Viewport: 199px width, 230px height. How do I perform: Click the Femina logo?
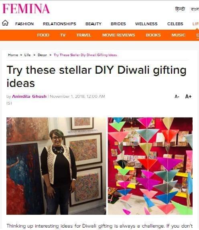coord(26,9)
